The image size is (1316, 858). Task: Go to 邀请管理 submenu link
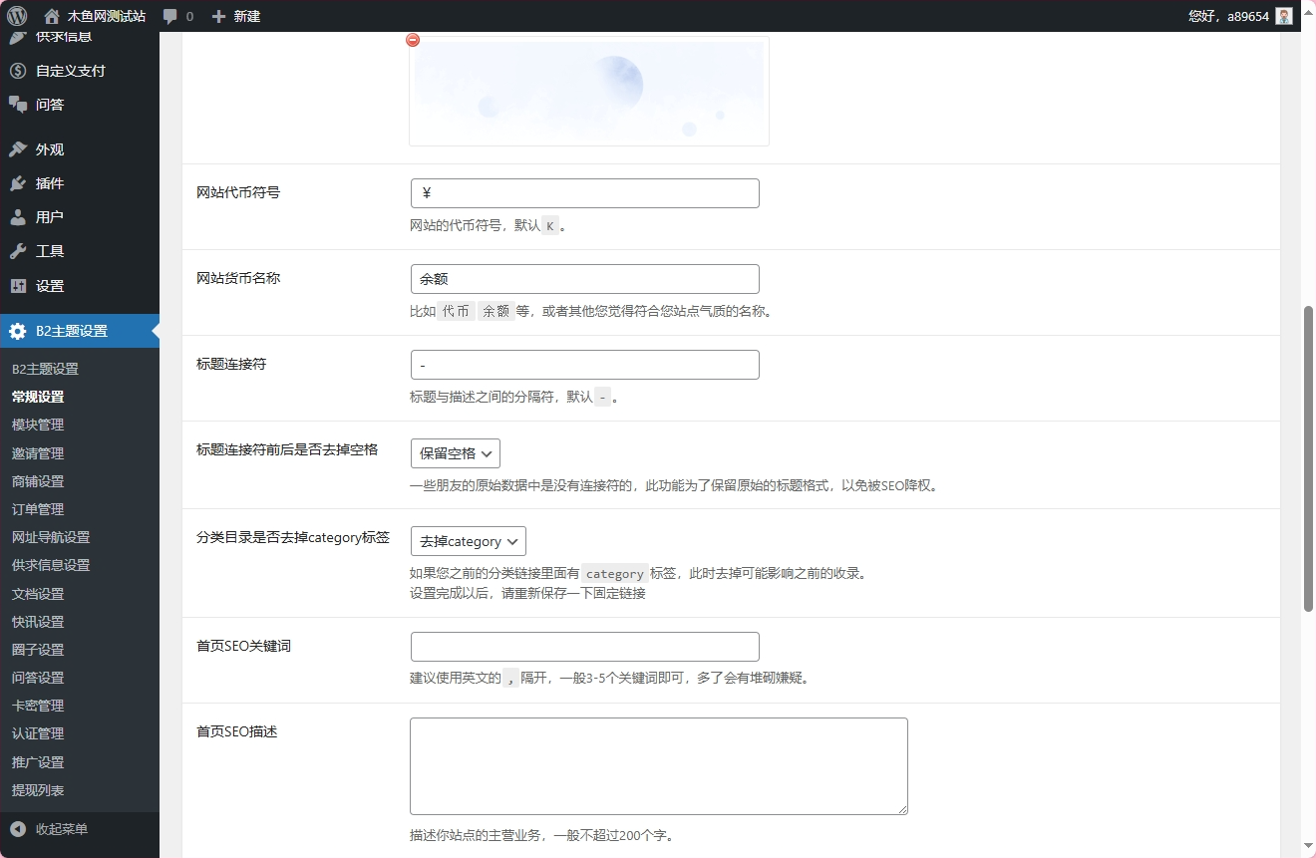pyautogui.click(x=38, y=453)
